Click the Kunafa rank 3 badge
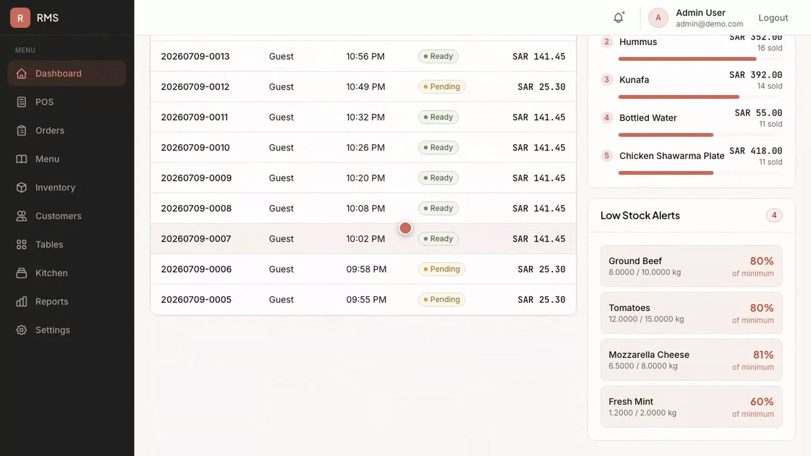 click(607, 80)
